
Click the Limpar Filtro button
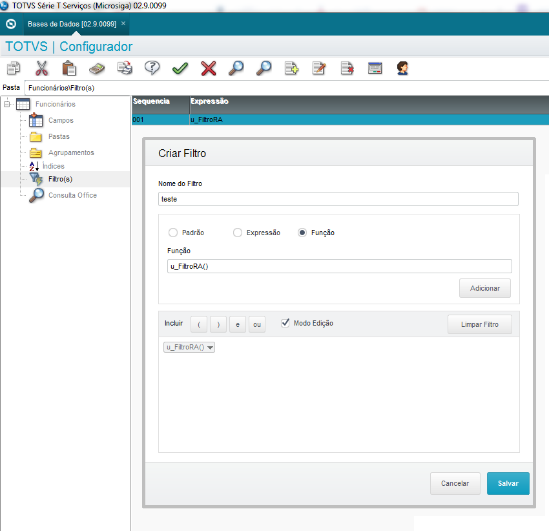click(x=480, y=324)
